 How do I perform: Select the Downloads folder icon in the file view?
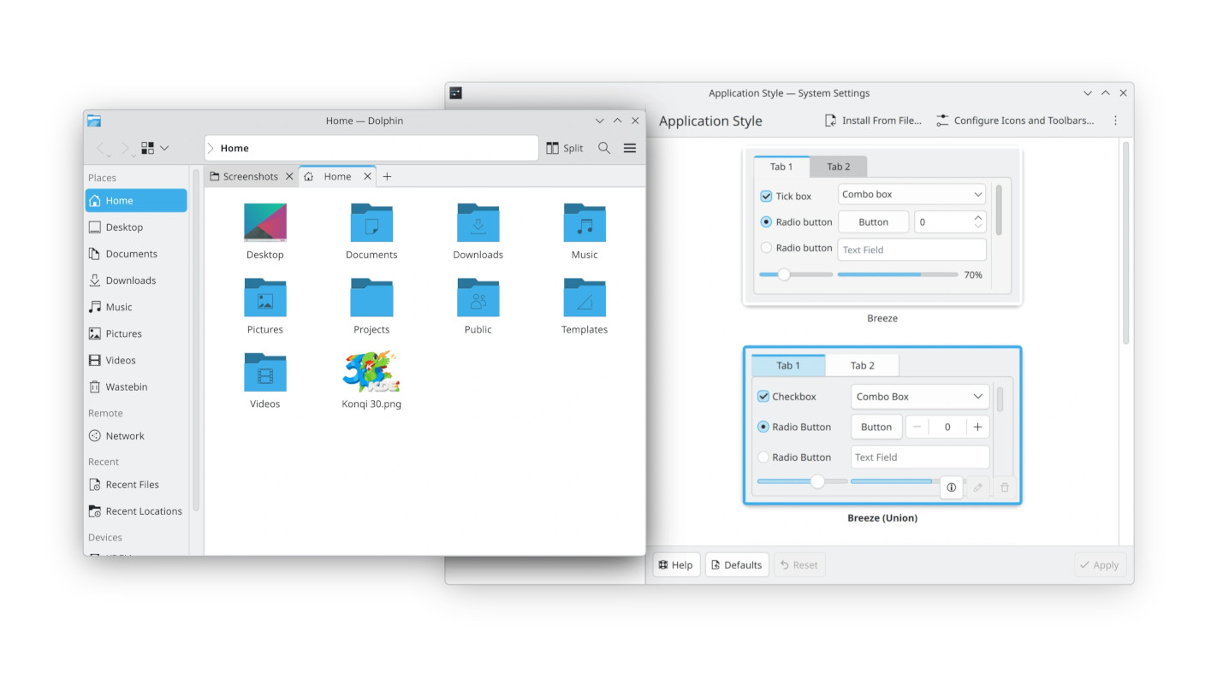pos(478,223)
